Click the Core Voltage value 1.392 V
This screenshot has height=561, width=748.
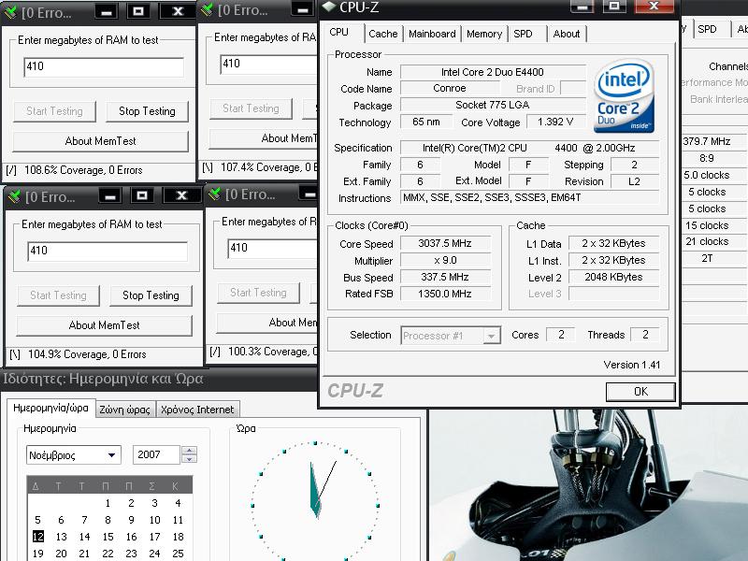555,122
